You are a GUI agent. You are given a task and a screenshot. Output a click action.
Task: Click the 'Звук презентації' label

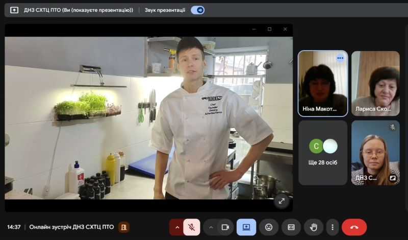(x=165, y=10)
